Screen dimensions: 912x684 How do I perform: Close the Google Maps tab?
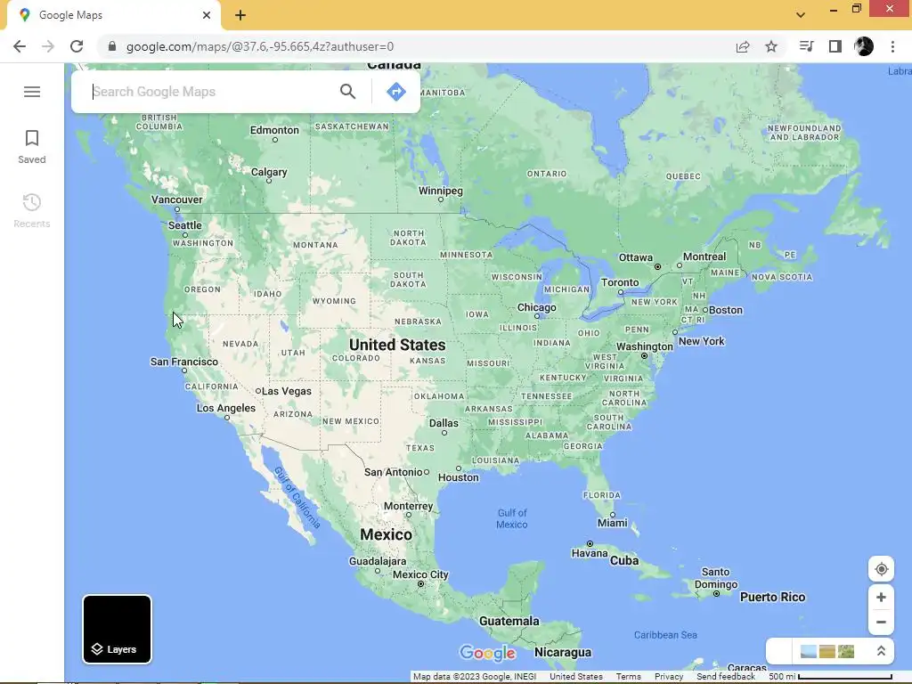pyautogui.click(x=207, y=15)
